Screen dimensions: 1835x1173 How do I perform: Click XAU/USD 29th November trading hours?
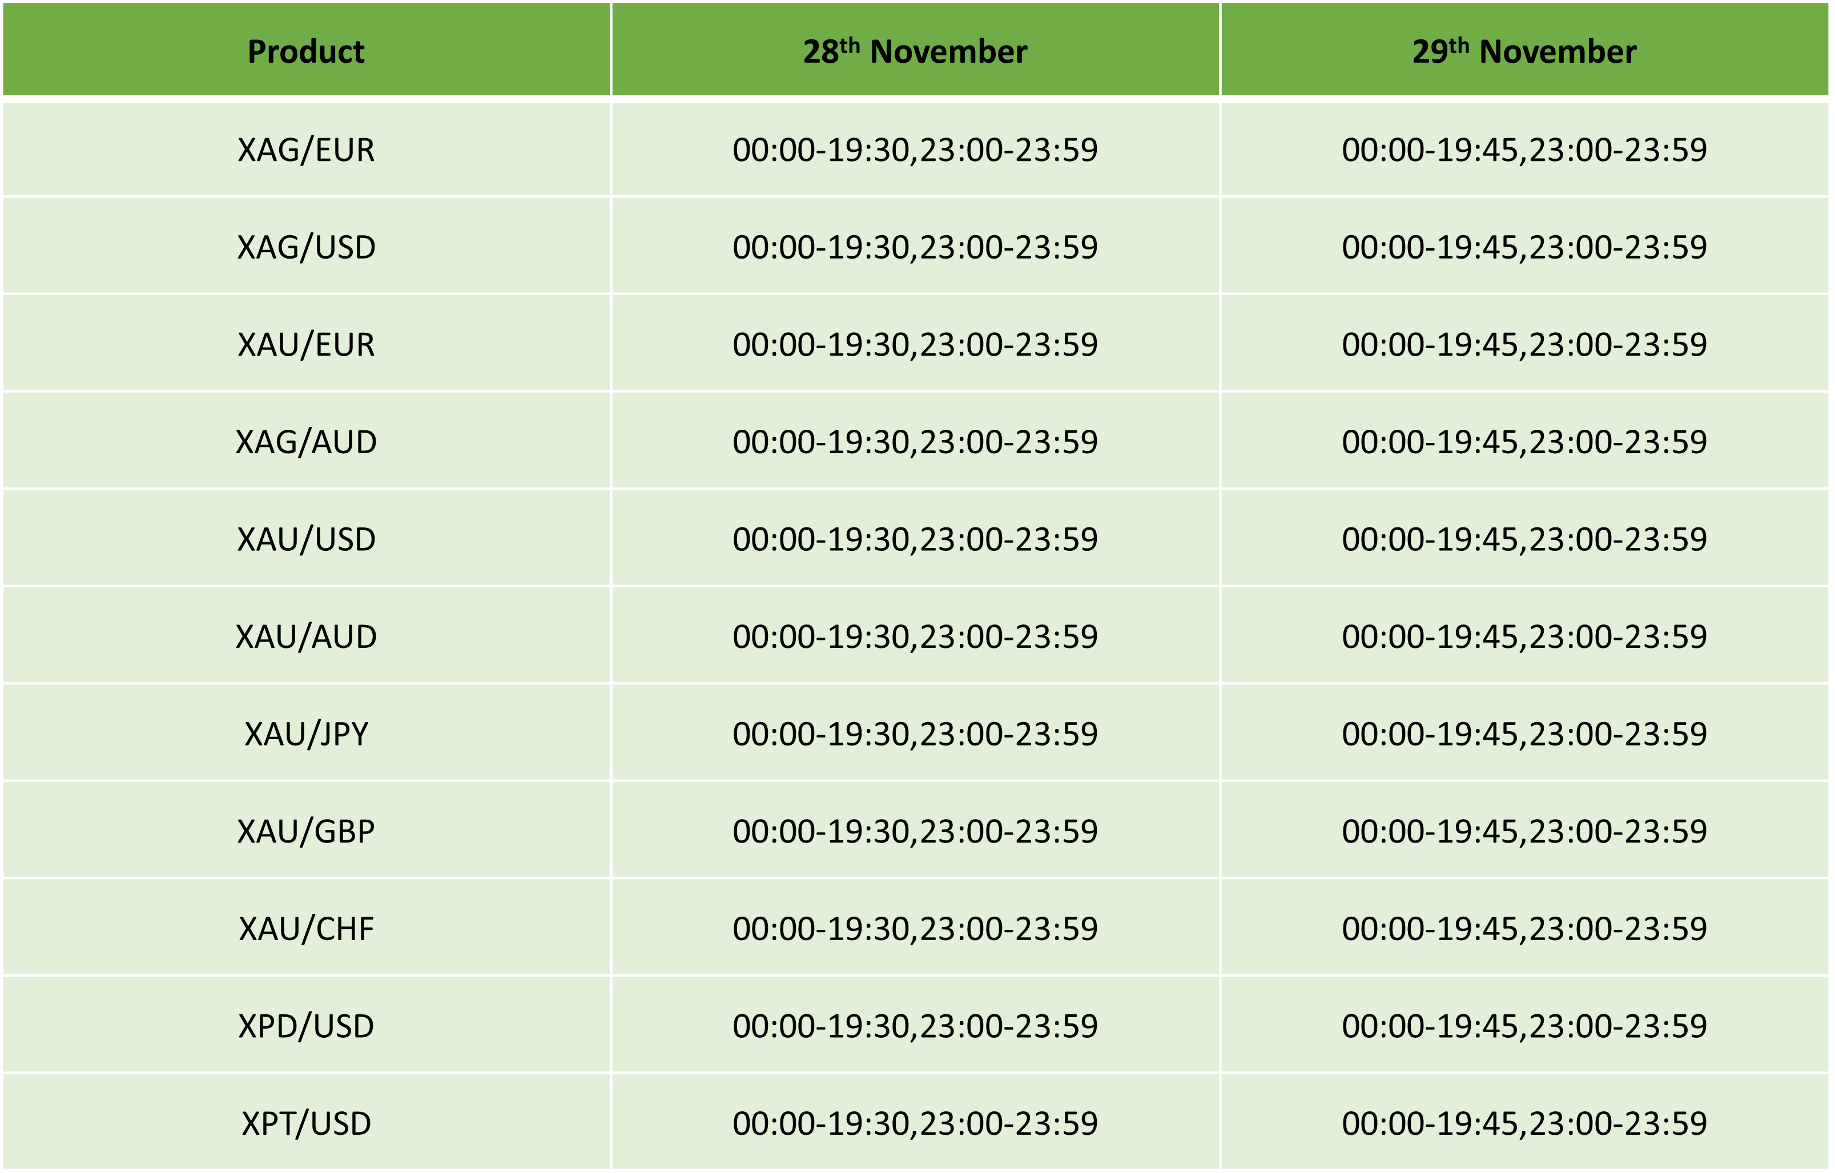1525,539
